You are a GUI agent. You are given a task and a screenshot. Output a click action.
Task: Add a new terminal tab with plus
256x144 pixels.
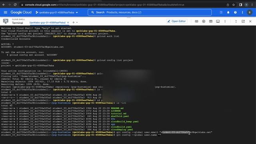(x=74, y=22)
